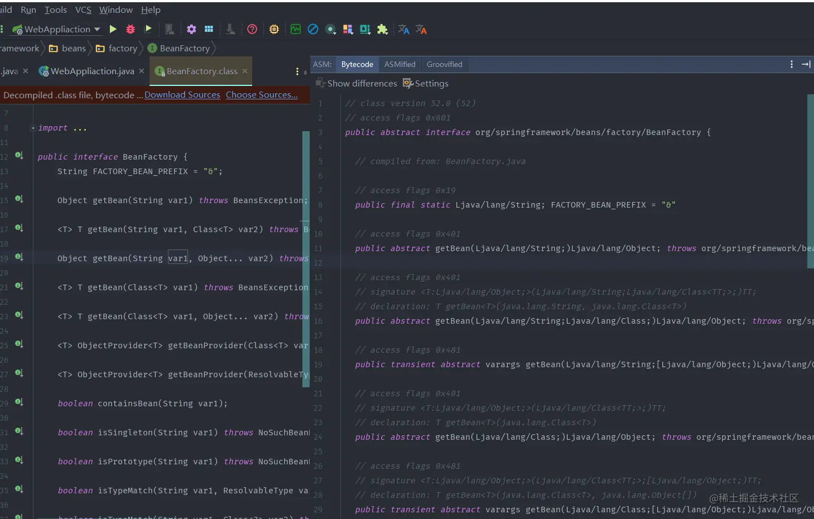
Task: Open editor tab options three-dot menu
Action: coord(297,71)
